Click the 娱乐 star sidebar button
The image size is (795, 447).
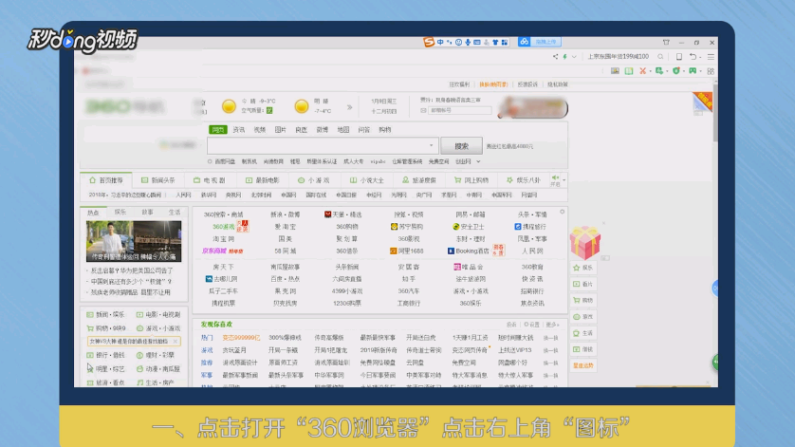[583, 268]
